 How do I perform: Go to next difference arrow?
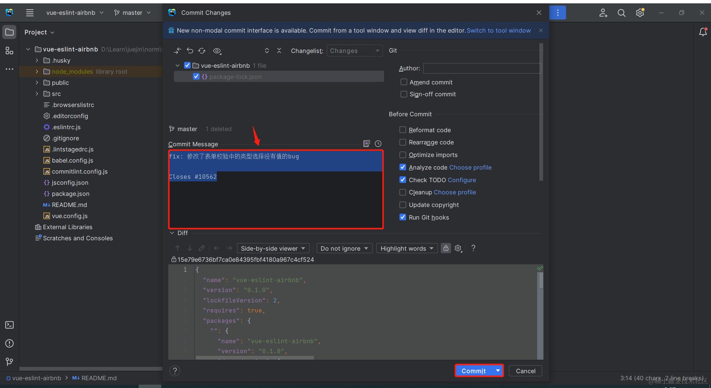tap(190, 248)
